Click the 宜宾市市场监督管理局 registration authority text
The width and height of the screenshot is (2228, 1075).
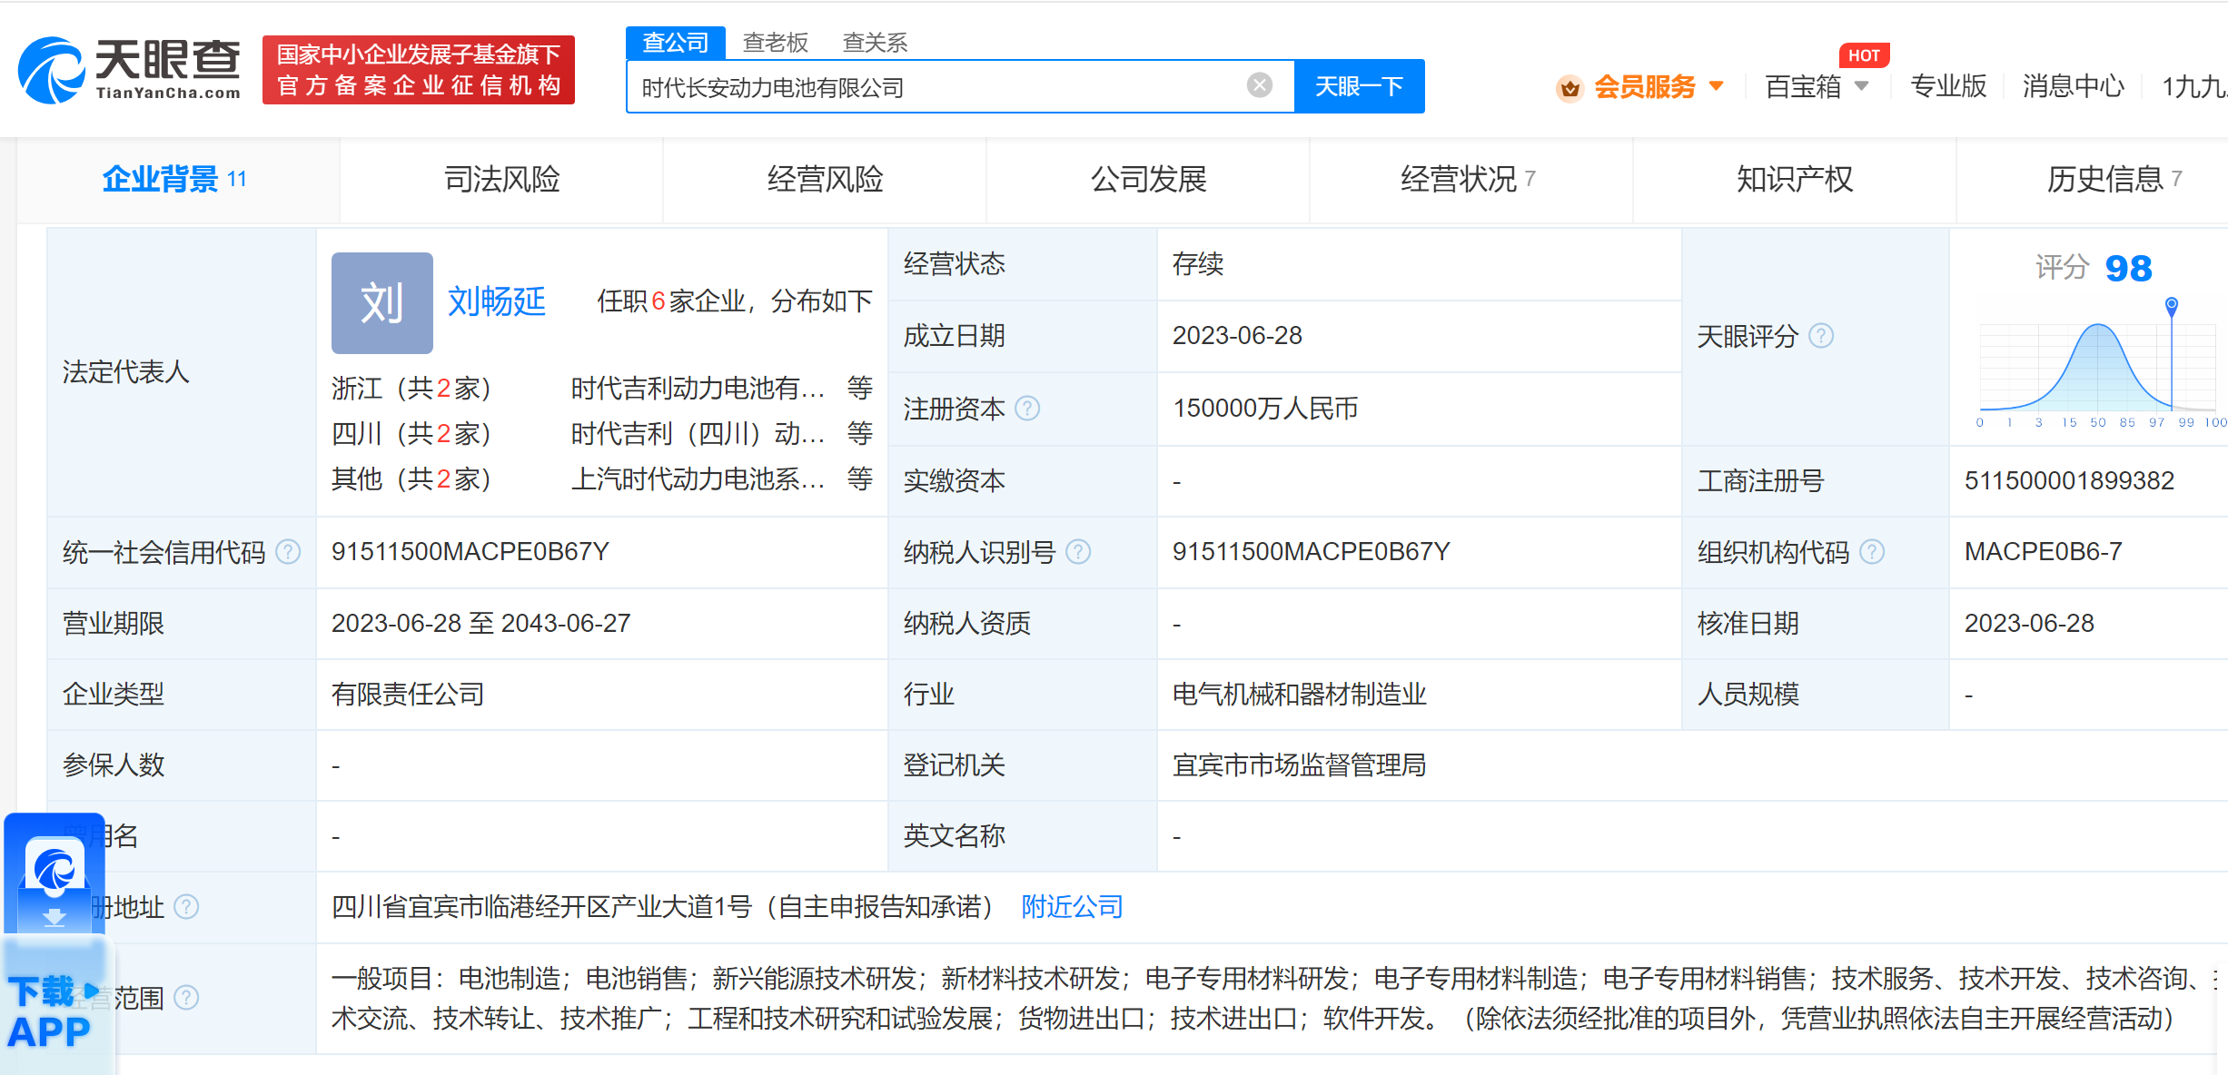pos(1299,765)
